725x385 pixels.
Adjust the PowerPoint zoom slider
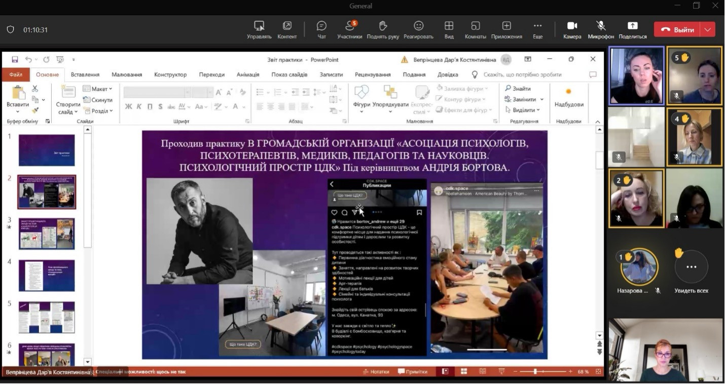click(535, 372)
